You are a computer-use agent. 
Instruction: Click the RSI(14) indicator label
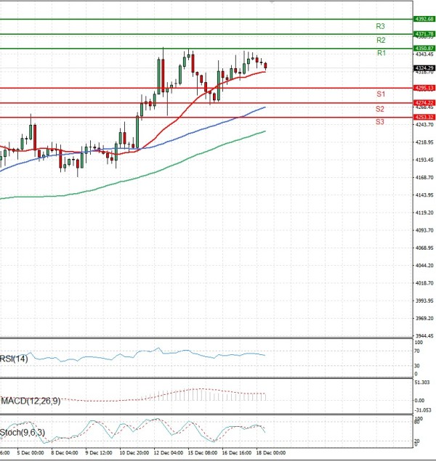click(15, 358)
